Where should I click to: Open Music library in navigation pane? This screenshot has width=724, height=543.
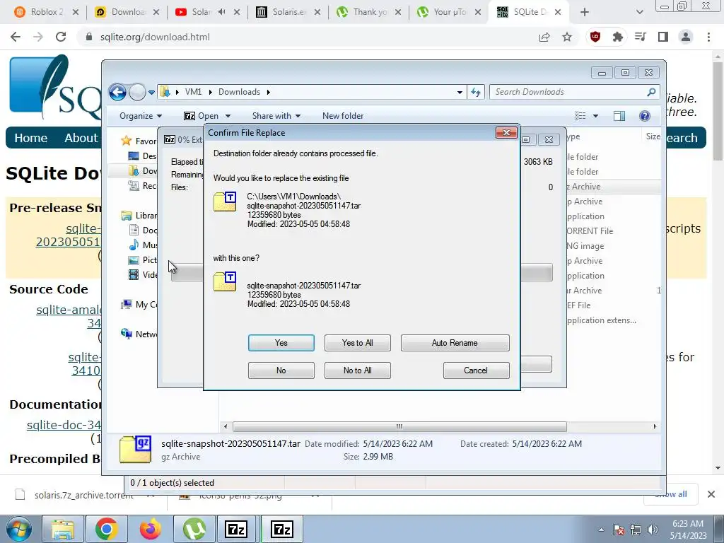tap(143, 245)
